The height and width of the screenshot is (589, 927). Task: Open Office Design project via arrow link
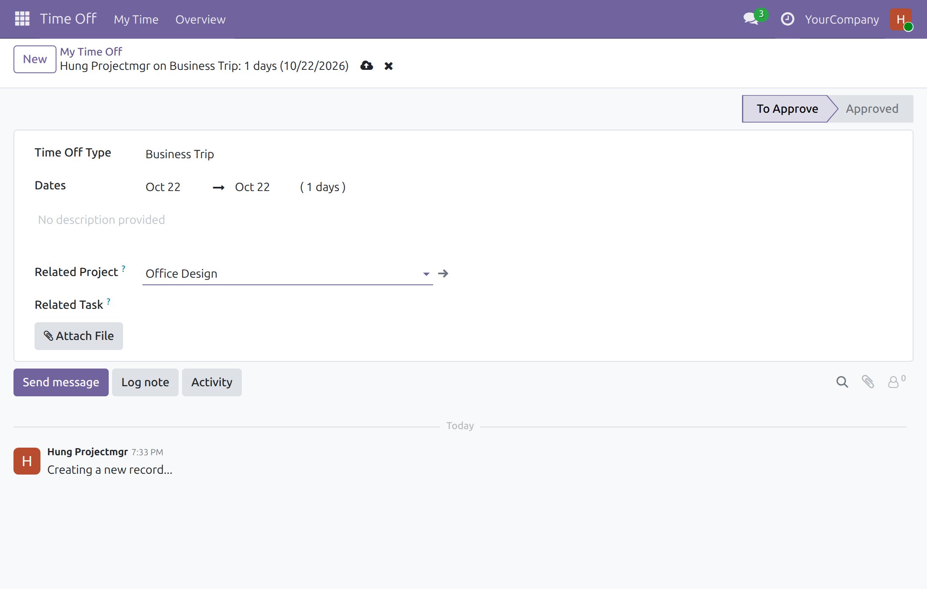[x=443, y=273]
